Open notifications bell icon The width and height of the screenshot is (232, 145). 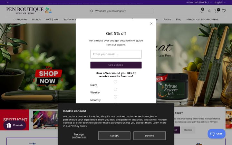202,11
